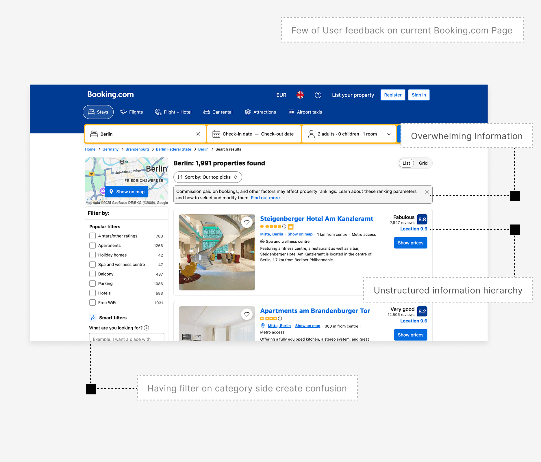Open help via question mark icon
Screen dimensions: 541x462
coord(318,95)
